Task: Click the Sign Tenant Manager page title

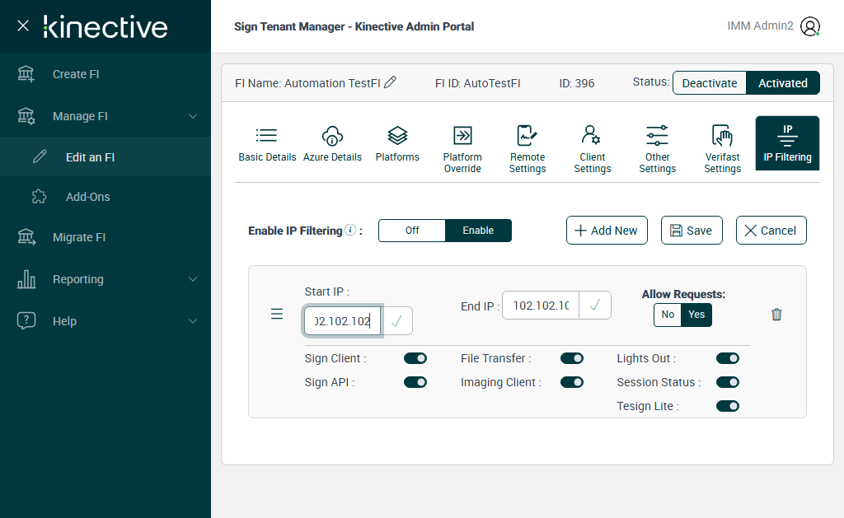Action: click(x=354, y=26)
